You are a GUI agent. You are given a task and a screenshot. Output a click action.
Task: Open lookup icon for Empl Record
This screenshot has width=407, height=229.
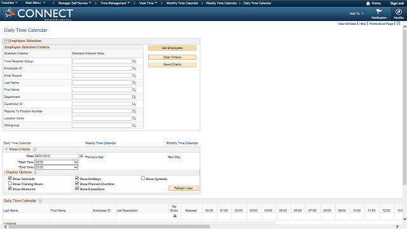(x=134, y=76)
